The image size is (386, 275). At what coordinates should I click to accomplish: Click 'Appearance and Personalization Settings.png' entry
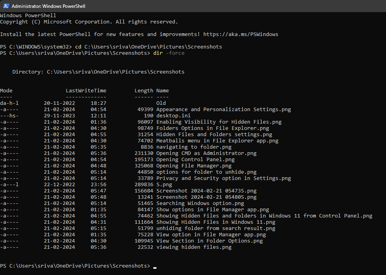click(223, 110)
